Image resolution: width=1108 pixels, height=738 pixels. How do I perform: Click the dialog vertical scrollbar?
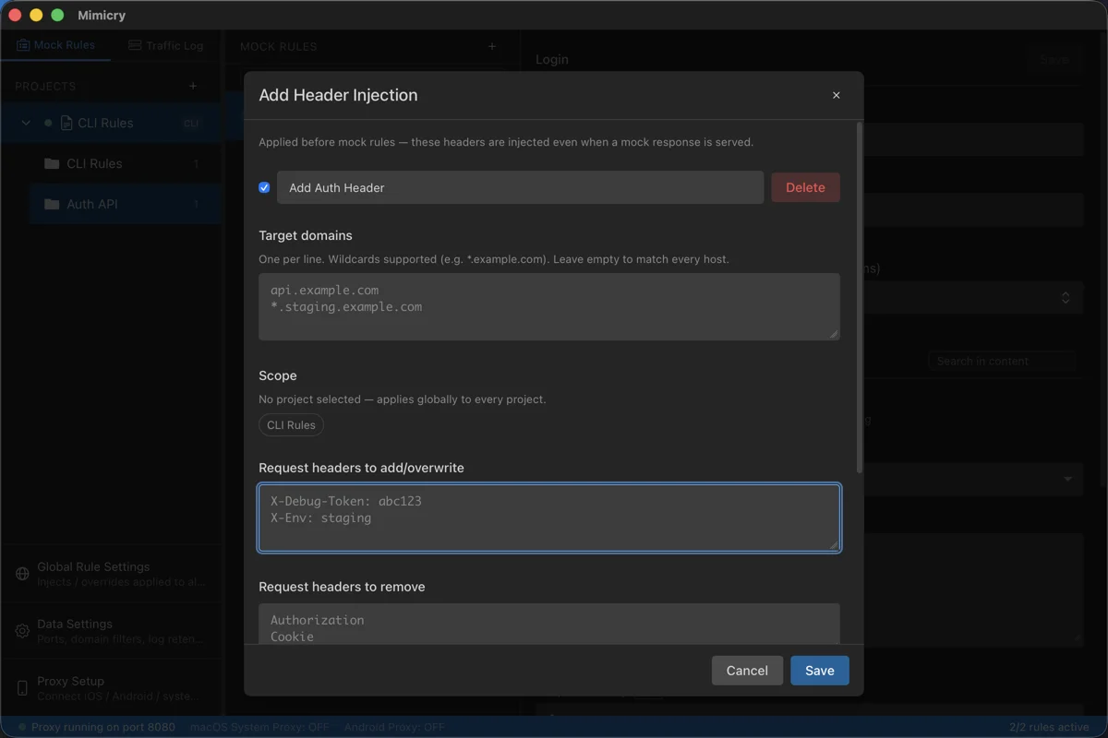[x=861, y=298]
